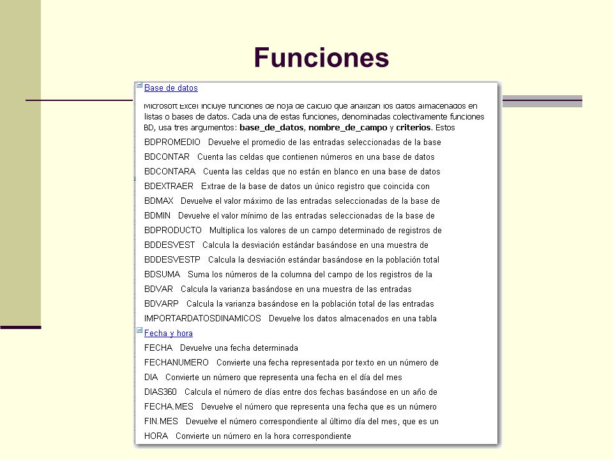The width and height of the screenshot is (613, 460).
Task: Collapse the Base de datos section
Action: (139, 85)
